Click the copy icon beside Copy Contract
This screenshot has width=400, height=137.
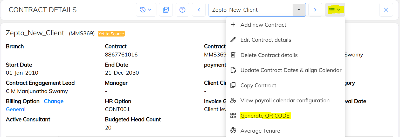tap(233, 85)
